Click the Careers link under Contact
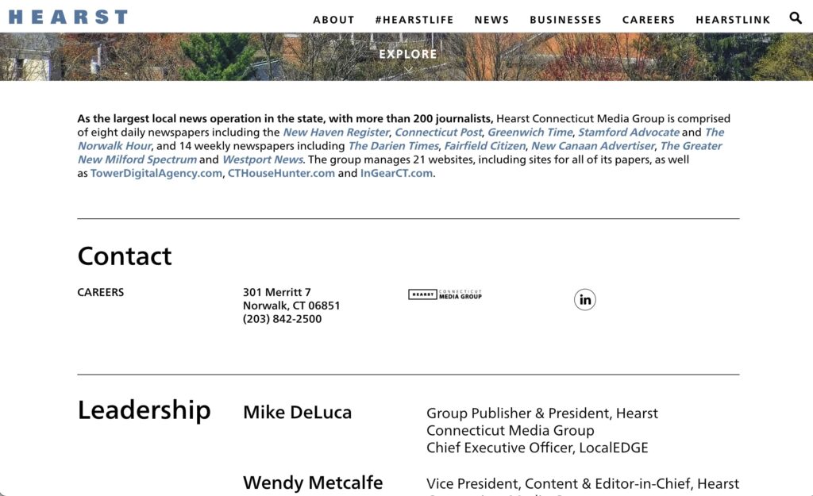813x496 pixels. point(101,292)
